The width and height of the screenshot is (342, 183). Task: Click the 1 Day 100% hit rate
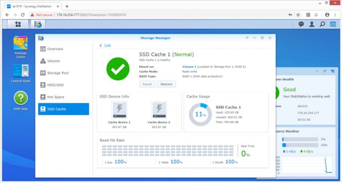116,162
